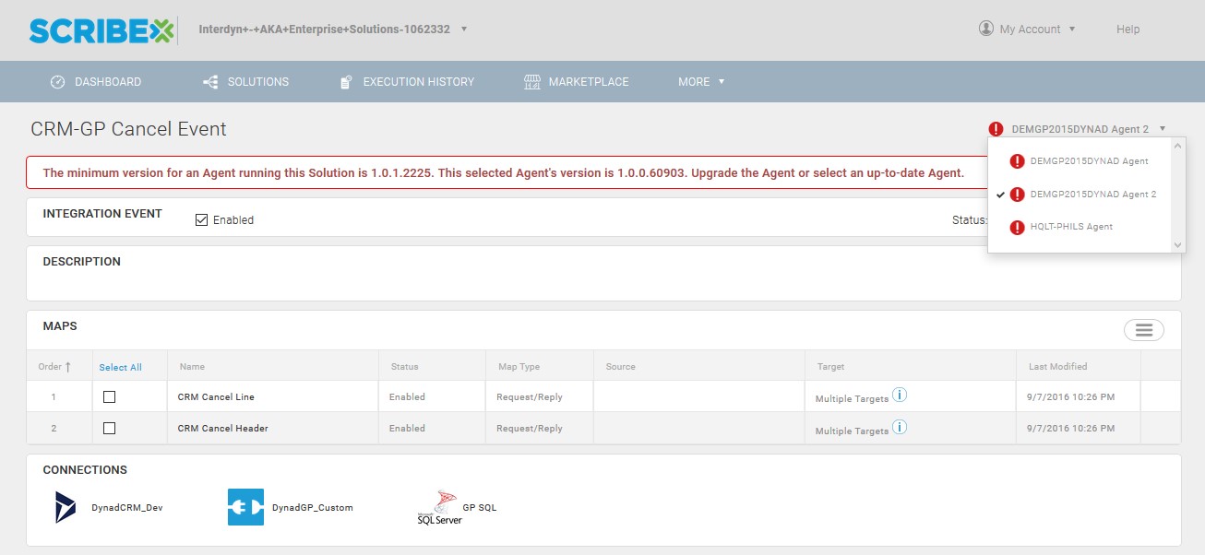Click Request/Reply in CRM Cancel Header row
The image size is (1205, 555).
tap(530, 428)
